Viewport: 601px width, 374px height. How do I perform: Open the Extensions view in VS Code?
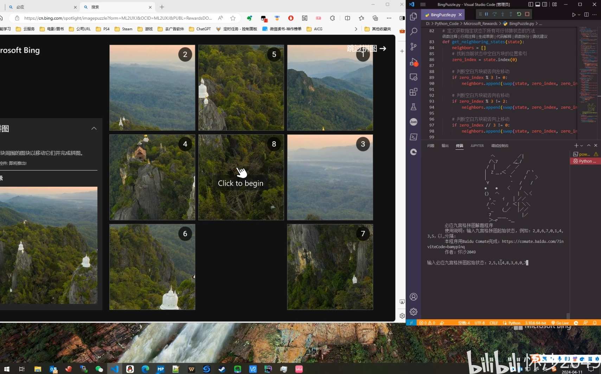pyautogui.click(x=414, y=92)
